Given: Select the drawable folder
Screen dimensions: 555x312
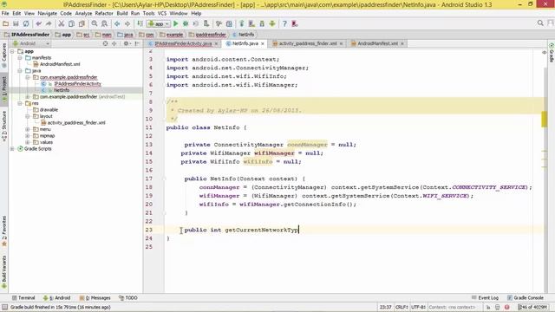Looking at the screenshot, I should coord(49,110).
